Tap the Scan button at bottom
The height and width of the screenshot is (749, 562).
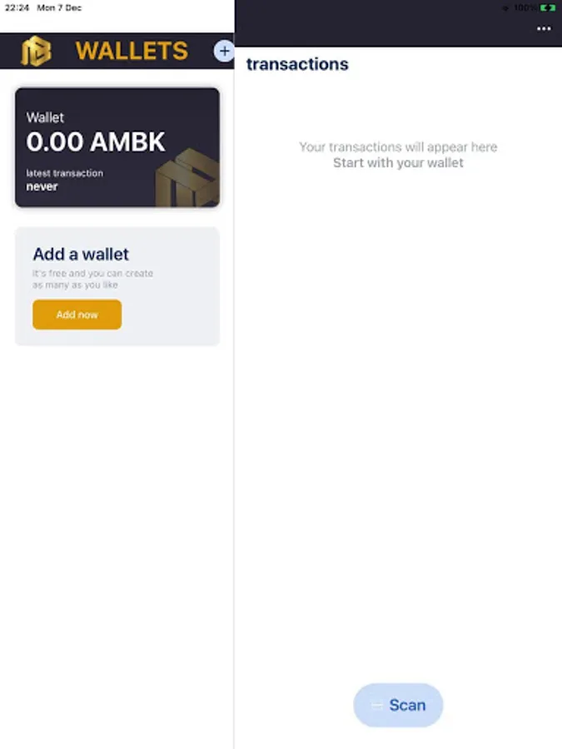click(x=398, y=705)
